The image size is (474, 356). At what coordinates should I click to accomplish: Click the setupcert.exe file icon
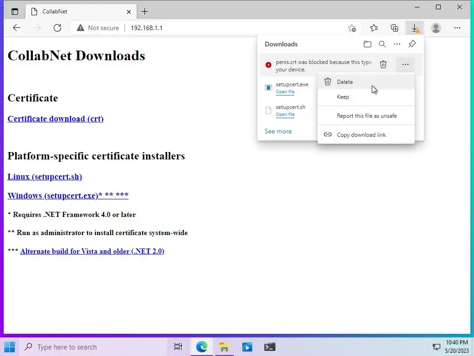coord(268,88)
